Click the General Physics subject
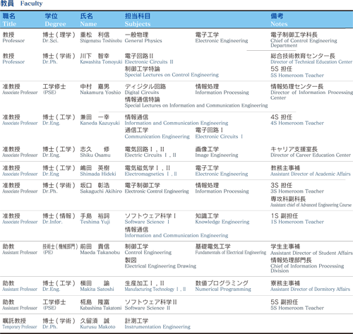The width and height of the screenshot is (353, 334). tap(143, 41)
